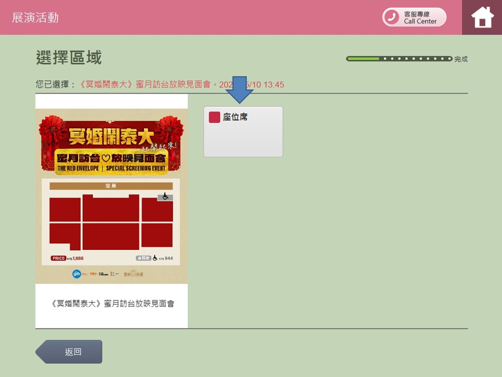Viewport: 502px width, 377px height.
Task: Click the 展演活動 header title
Action: pyautogui.click(x=35, y=18)
